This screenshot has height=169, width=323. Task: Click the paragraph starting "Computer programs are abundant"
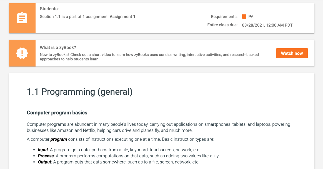[x=158, y=127]
